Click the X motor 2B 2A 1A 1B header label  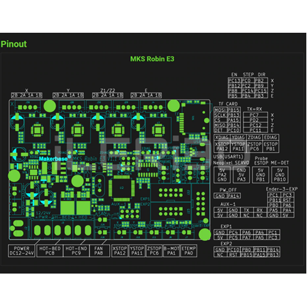pyautogui.click(x=27, y=95)
